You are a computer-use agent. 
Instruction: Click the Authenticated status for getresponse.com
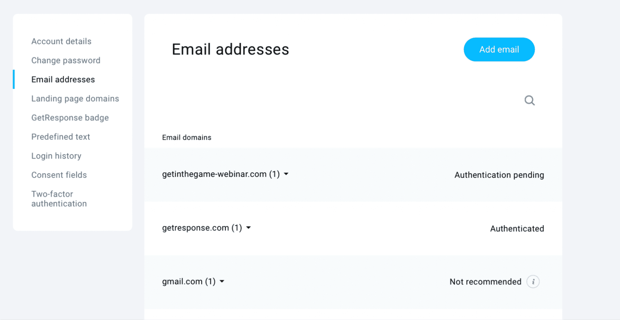tap(517, 228)
